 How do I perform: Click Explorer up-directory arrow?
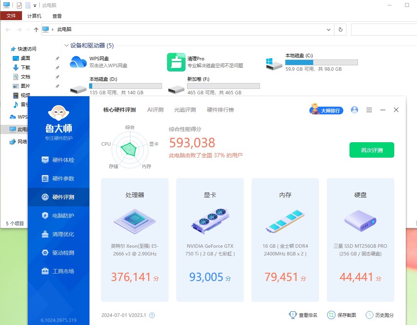tap(36, 30)
